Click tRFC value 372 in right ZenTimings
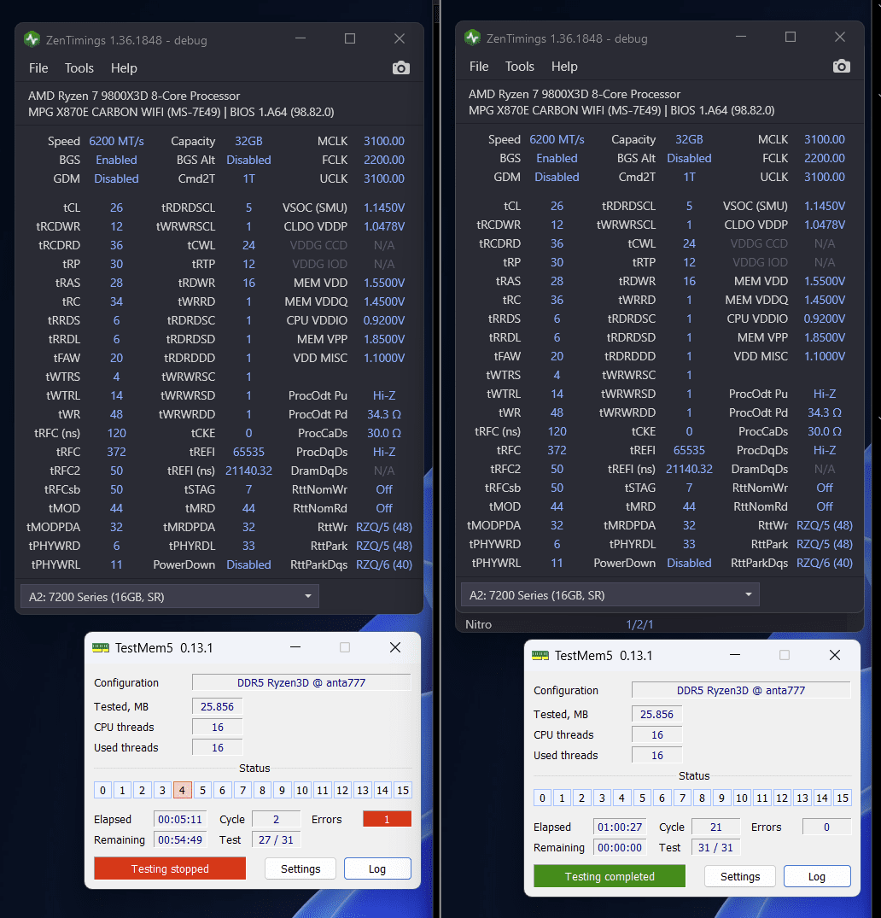 (557, 450)
